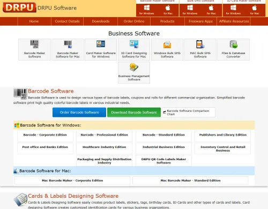Click the Barcode Software for Windows: heading text
Screen dimensions: 268x209
[50, 125]
